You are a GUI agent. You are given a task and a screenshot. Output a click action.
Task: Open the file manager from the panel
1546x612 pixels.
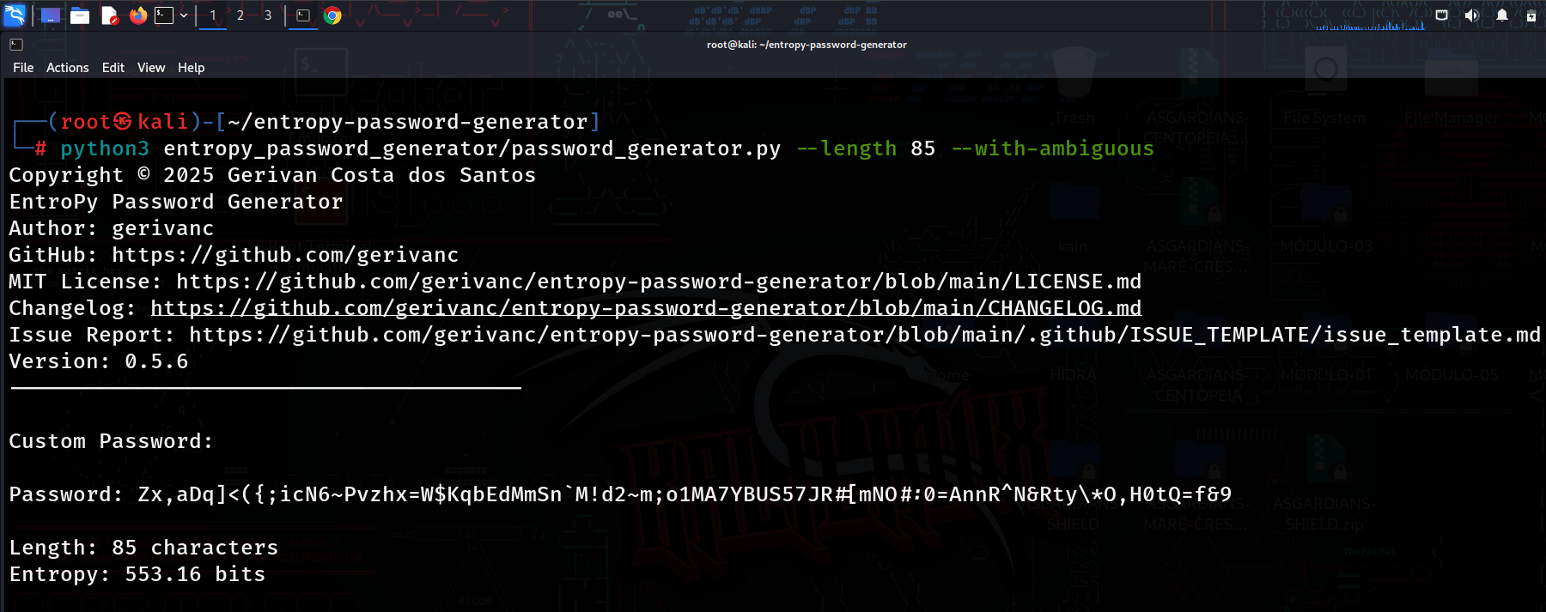(x=80, y=15)
